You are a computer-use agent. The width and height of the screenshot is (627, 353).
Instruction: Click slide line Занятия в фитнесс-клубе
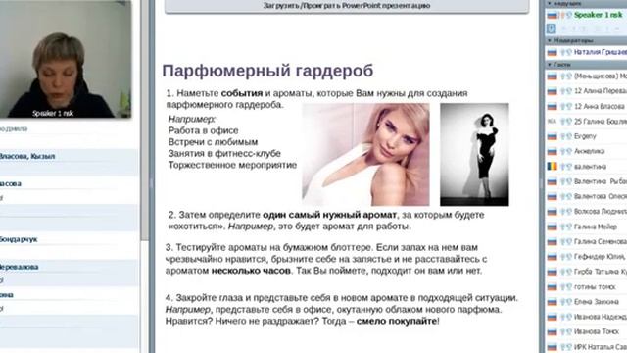(x=224, y=154)
